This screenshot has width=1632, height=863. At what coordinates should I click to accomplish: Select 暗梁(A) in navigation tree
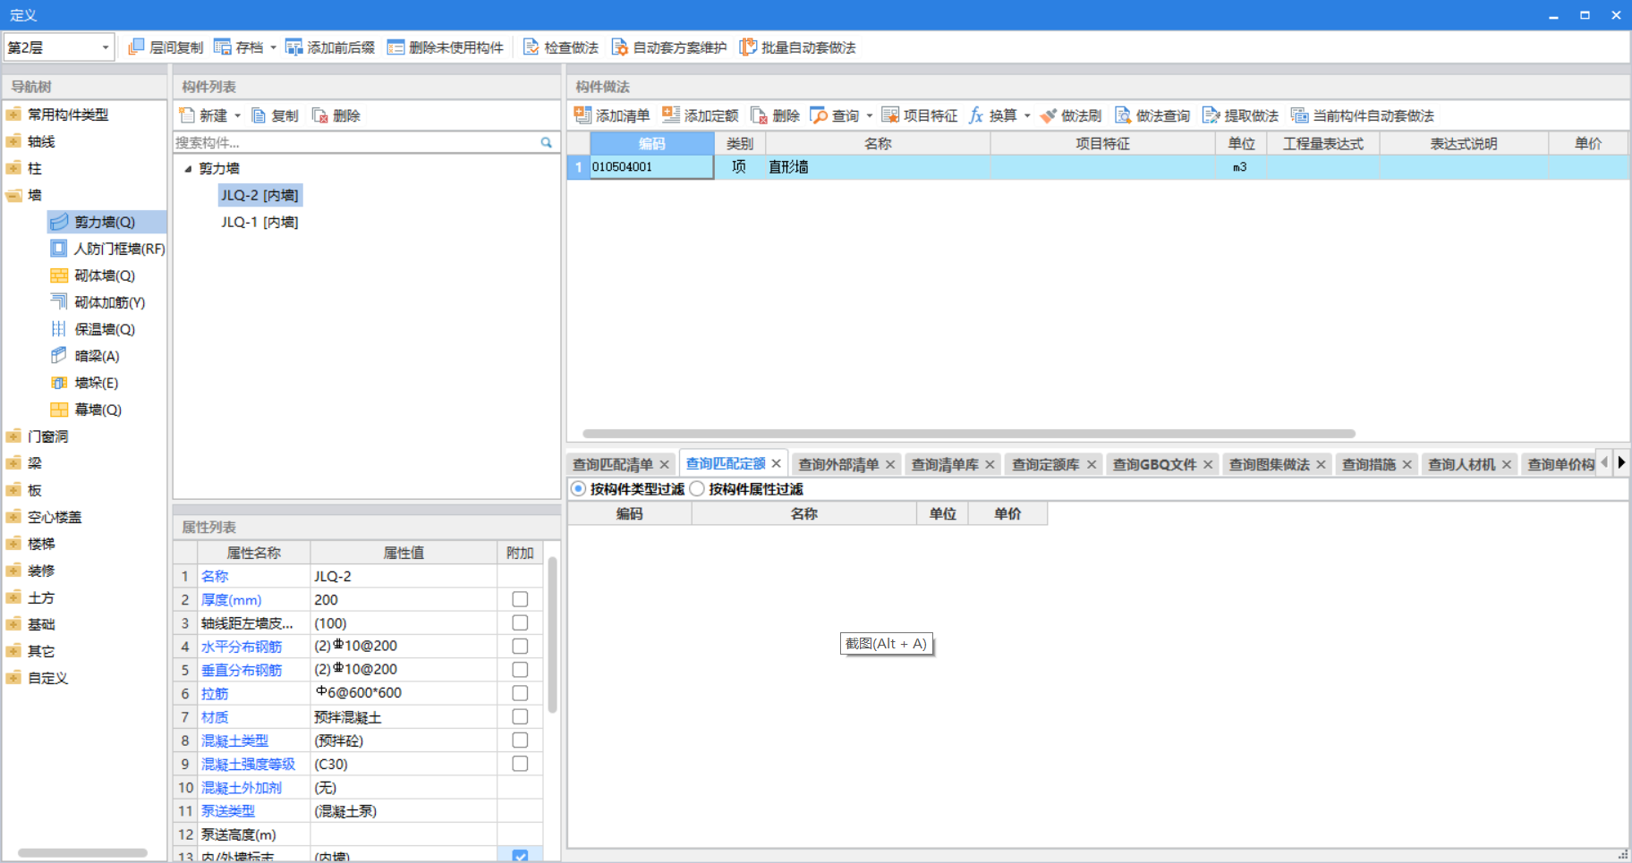tap(85, 356)
